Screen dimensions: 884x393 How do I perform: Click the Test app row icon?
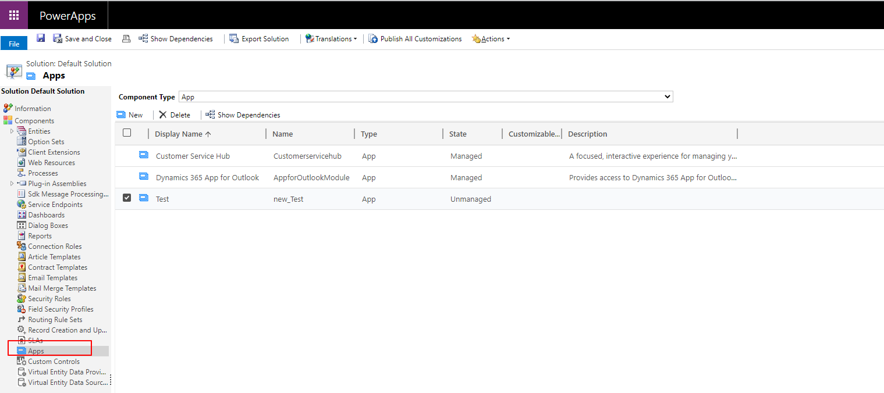[x=144, y=198]
